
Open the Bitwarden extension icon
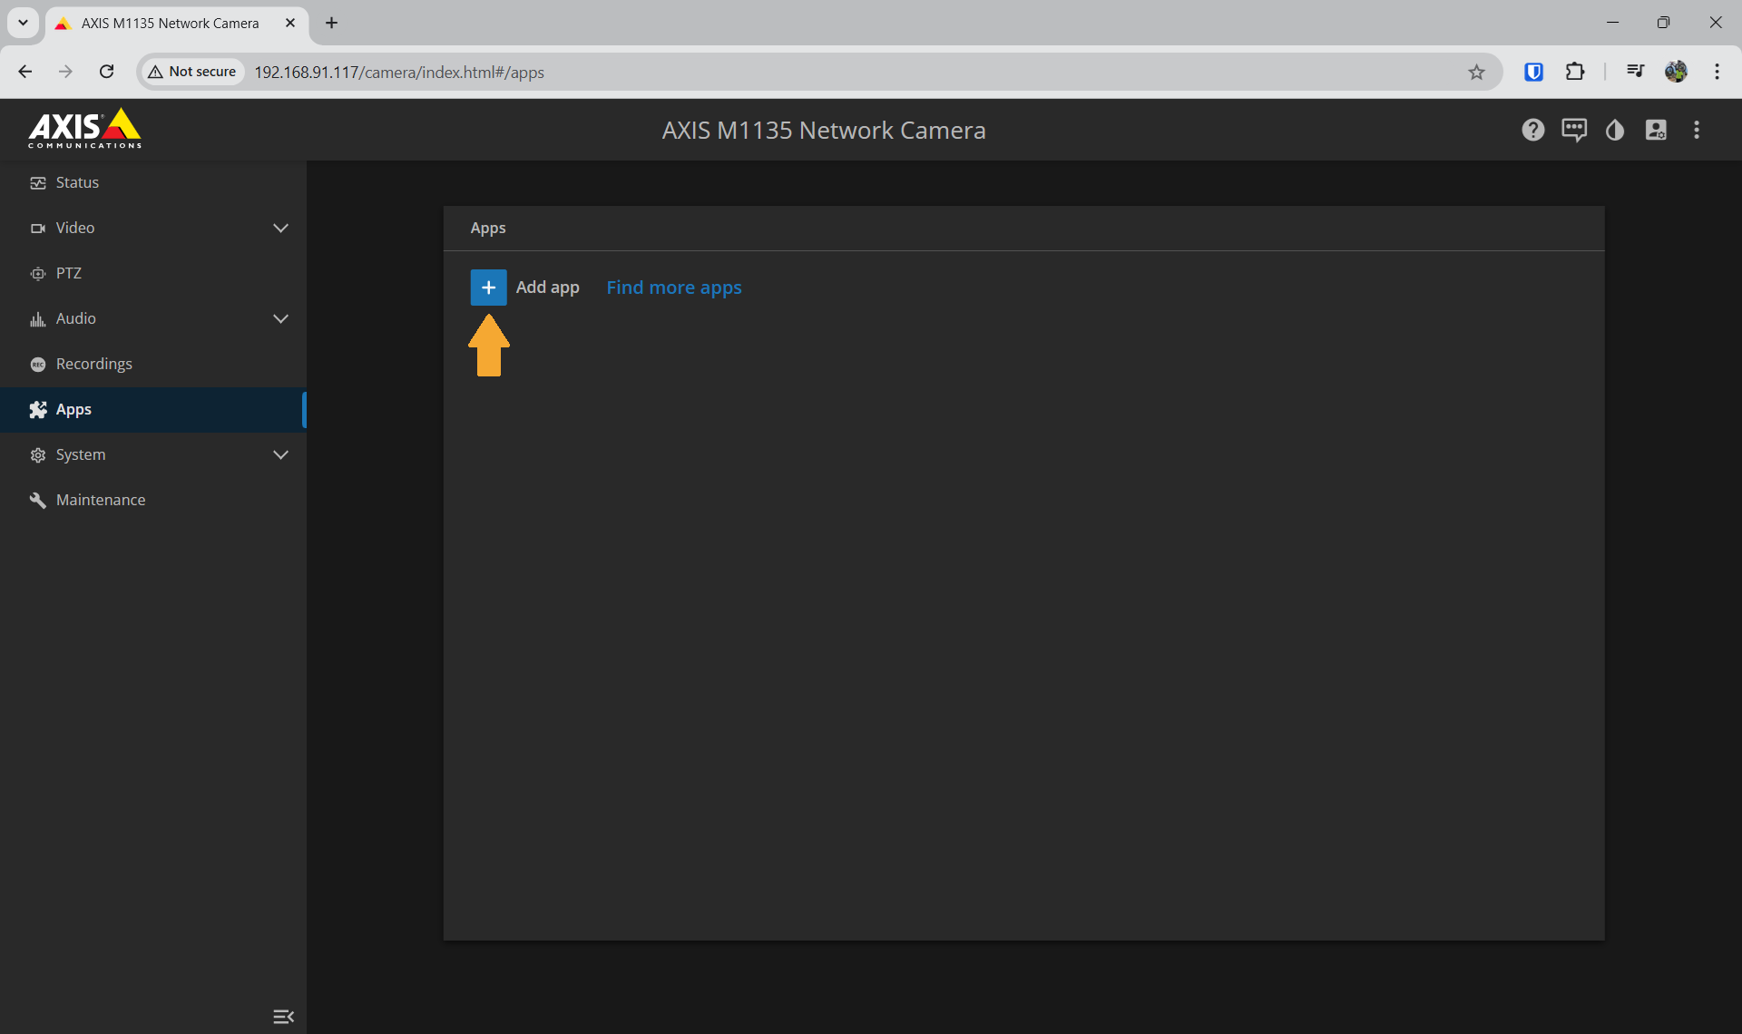coord(1533,72)
